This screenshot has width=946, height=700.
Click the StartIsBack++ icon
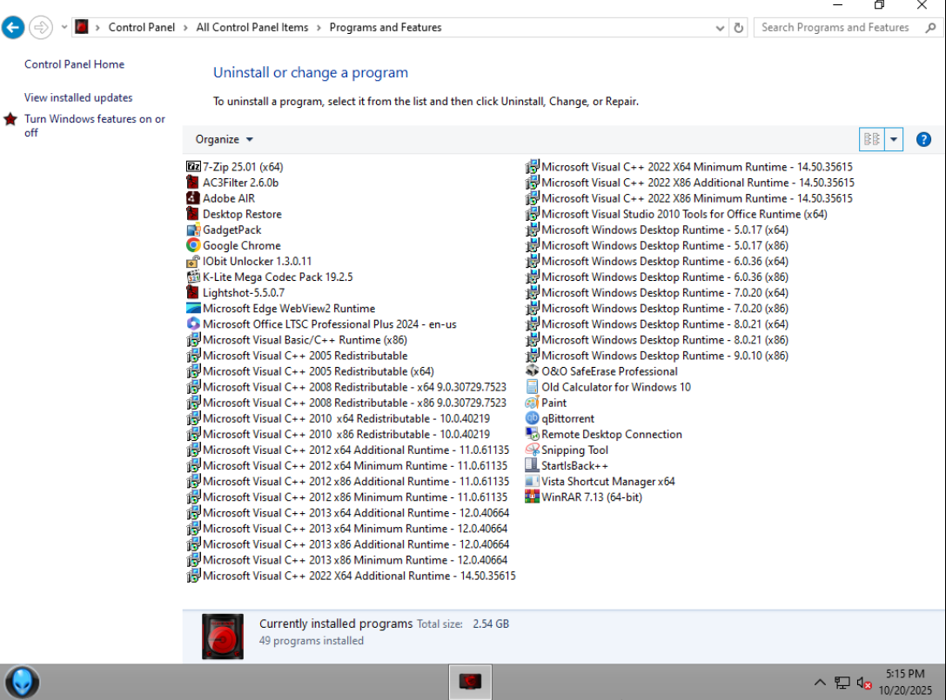532,465
